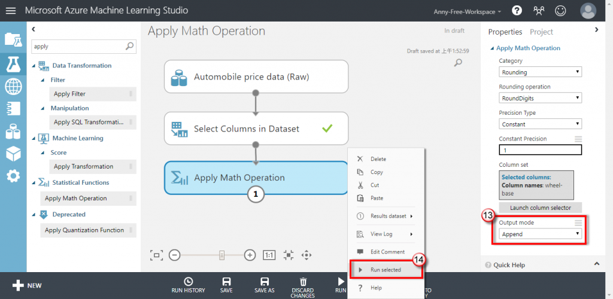
Task: Collapse the module palette left arrow
Action: pos(34,29)
